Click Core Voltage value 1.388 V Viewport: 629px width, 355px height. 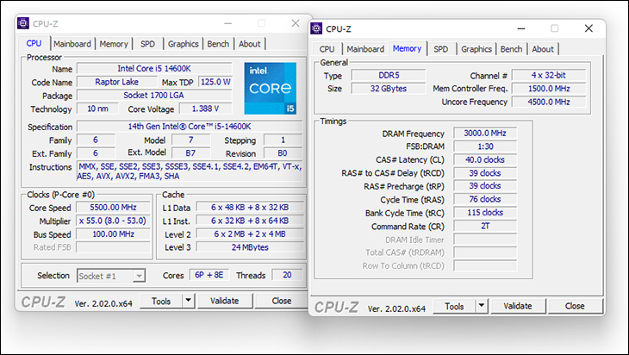coord(205,109)
